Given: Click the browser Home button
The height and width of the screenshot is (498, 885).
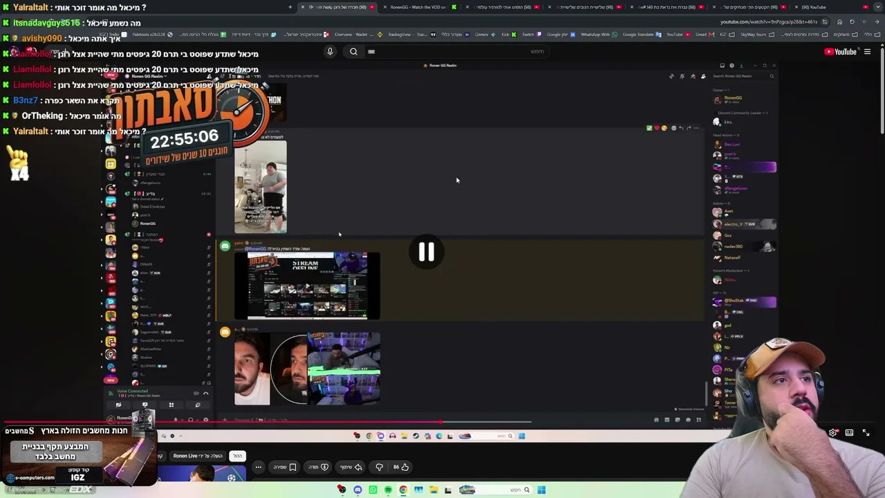Looking at the screenshot, I should 839,21.
